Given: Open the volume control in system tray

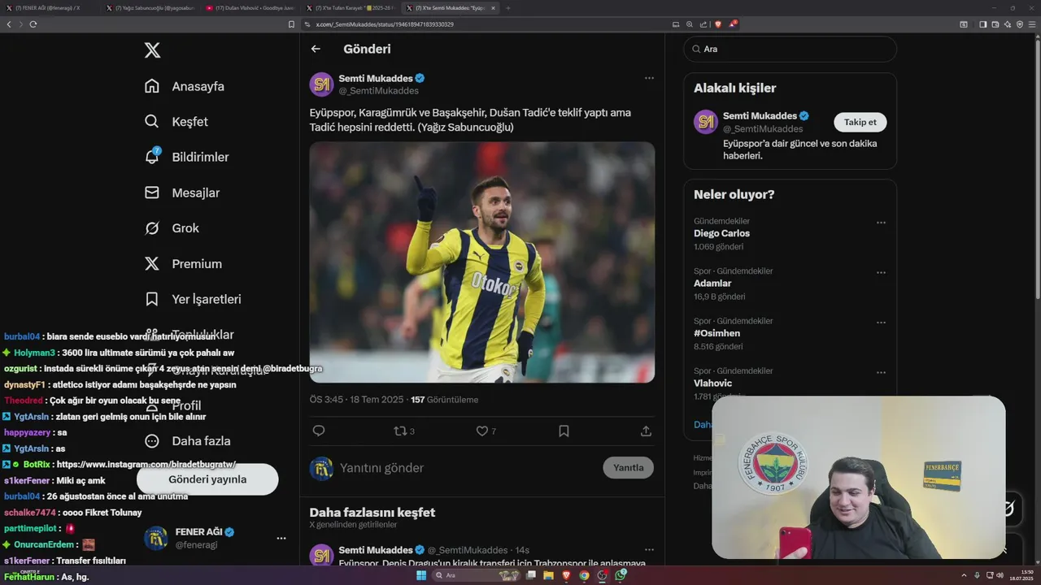Looking at the screenshot, I should pos(1000,575).
